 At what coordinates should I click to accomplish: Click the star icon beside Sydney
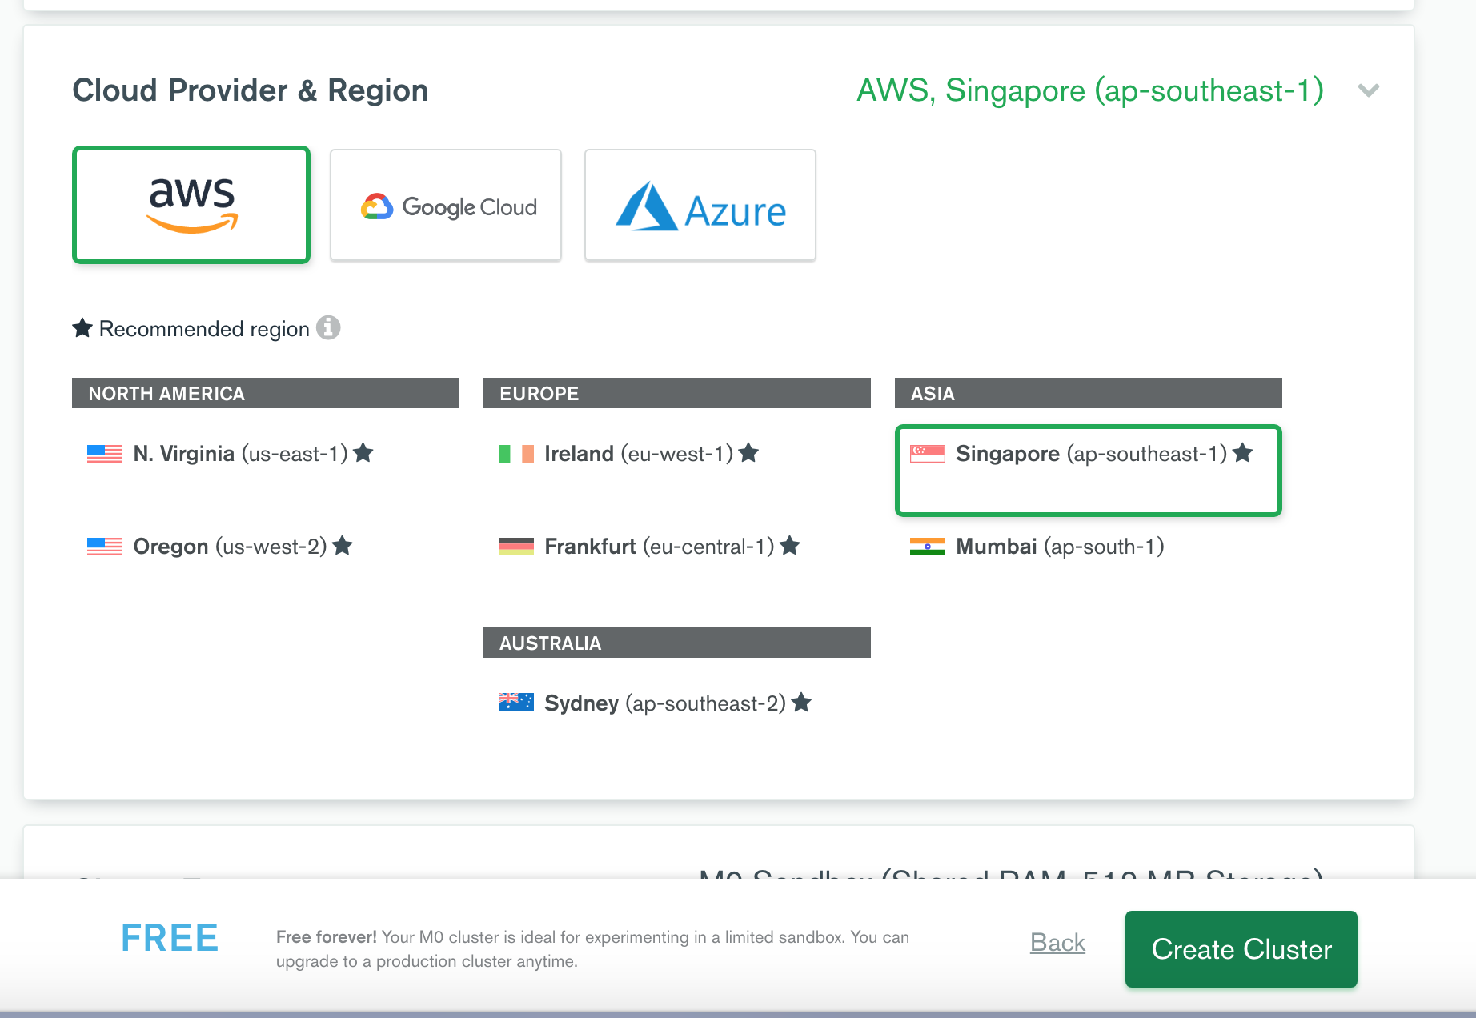tap(801, 703)
